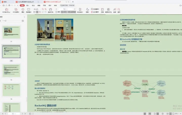Open the 批注 ribbon tab
The width and height of the screenshot is (182, 115).
pos(33,5)
